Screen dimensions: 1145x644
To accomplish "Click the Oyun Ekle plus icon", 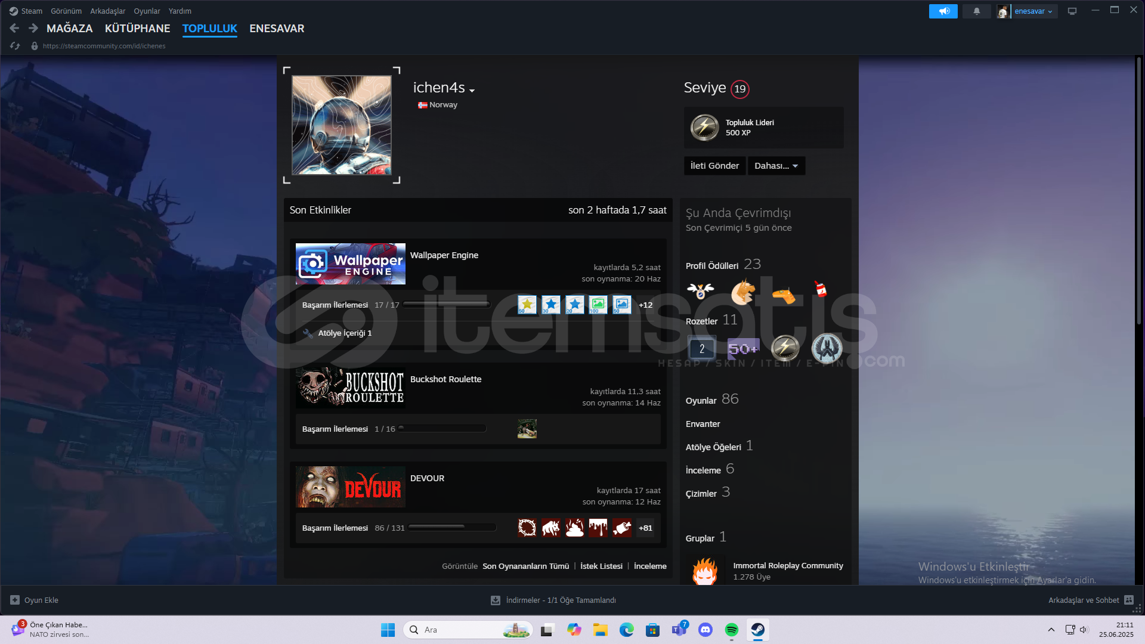I will (x=15, y=600).
